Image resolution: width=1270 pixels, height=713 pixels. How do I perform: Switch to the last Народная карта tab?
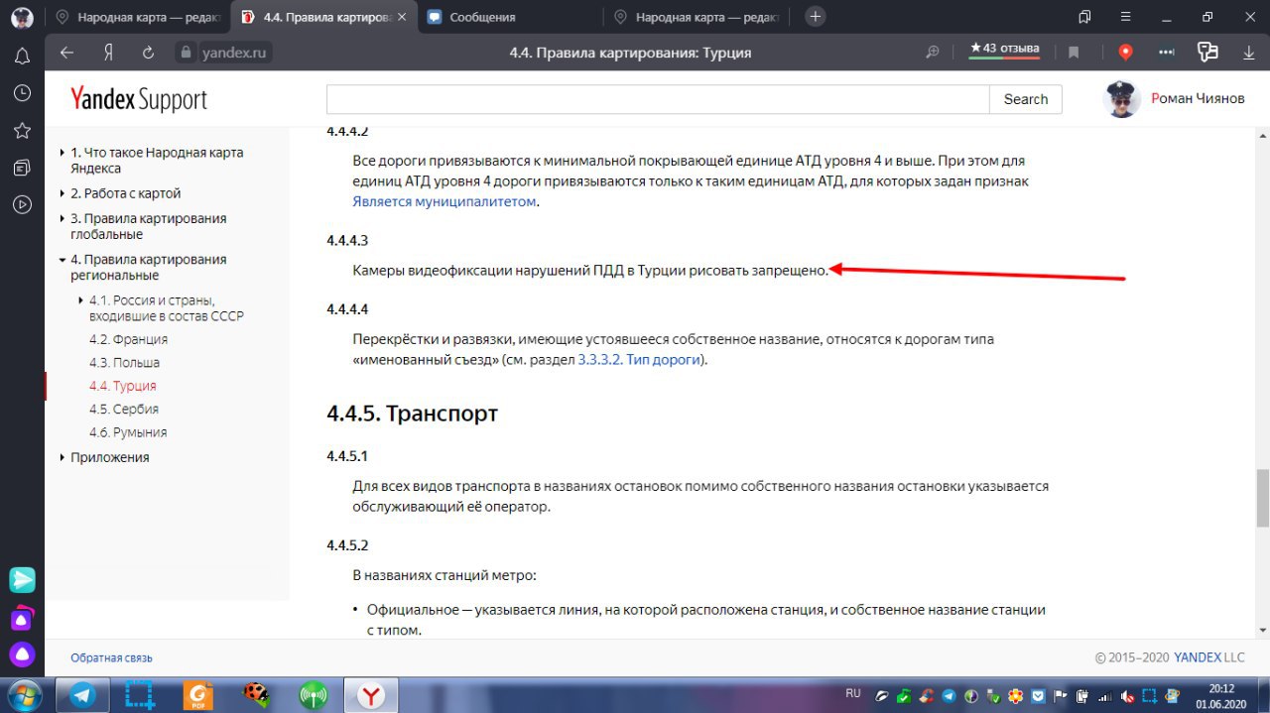pos(698,17)
